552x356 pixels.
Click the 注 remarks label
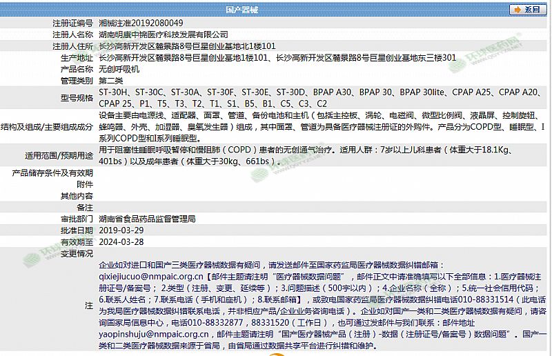pyautogui.click(x=88, y=304)
